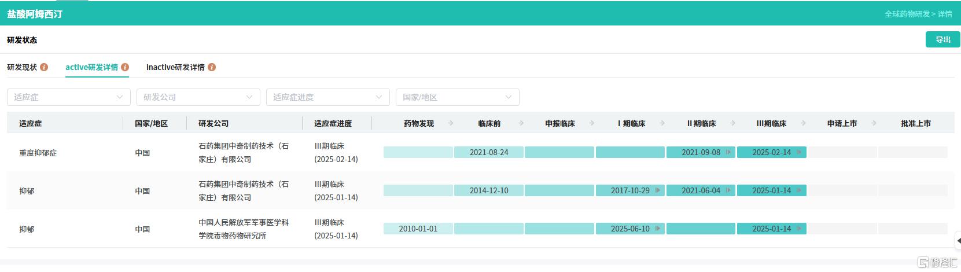961x272 pixels.
Task: Open the 适应症进度 filter dropdown
Action: tap(328, 97)
